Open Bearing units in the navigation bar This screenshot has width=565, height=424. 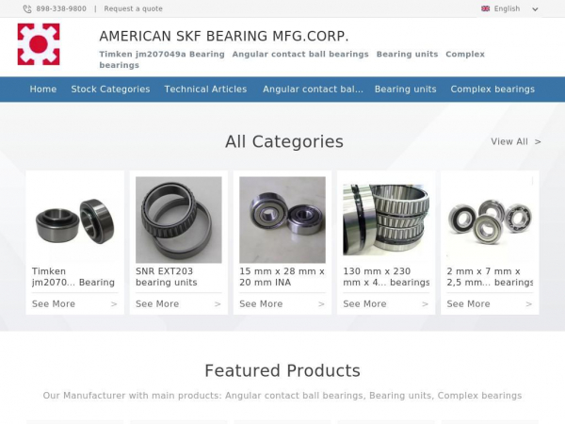tap(405, 90)
